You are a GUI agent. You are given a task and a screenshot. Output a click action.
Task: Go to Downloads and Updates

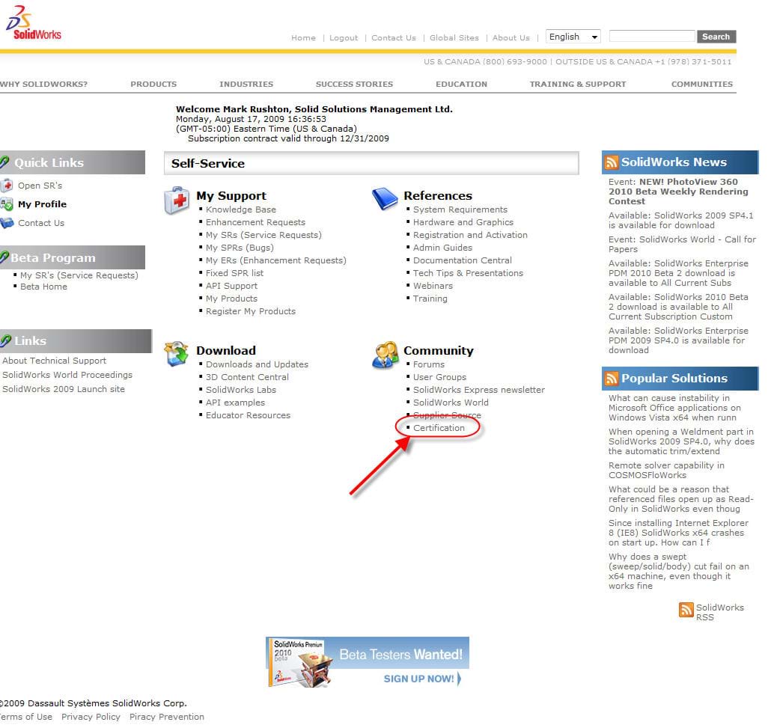(x=257, y=364)
